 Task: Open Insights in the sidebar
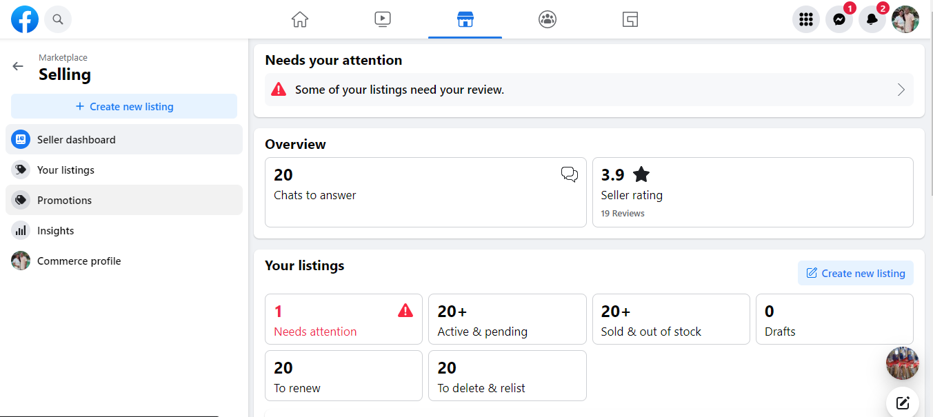55,231
